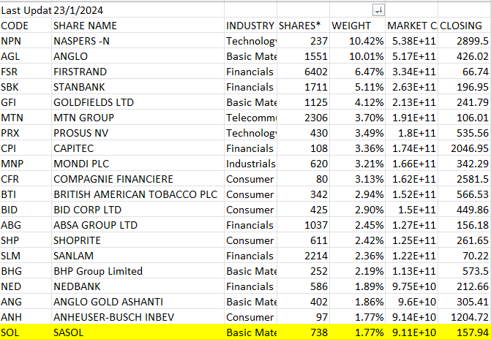This screenshot has height=339, width=491.
Task: Select closing price 535.56
Action: 465,133
